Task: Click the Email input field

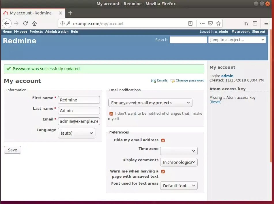Action: tap(79, 121)
